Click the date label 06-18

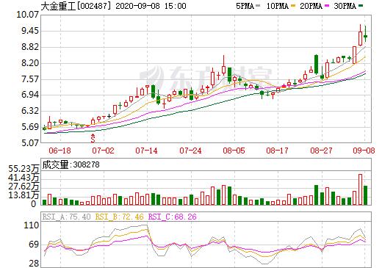point(60,151)
